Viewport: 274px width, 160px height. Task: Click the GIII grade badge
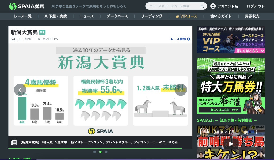42,32
